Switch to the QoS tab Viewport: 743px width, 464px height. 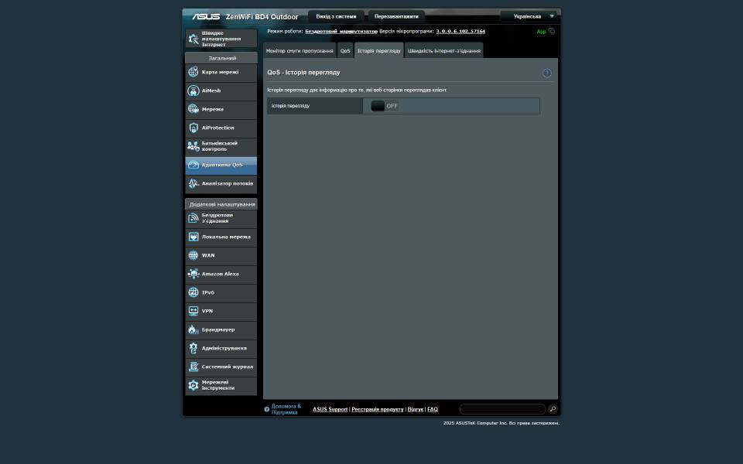pyautogui.click(x=345, y=51)
